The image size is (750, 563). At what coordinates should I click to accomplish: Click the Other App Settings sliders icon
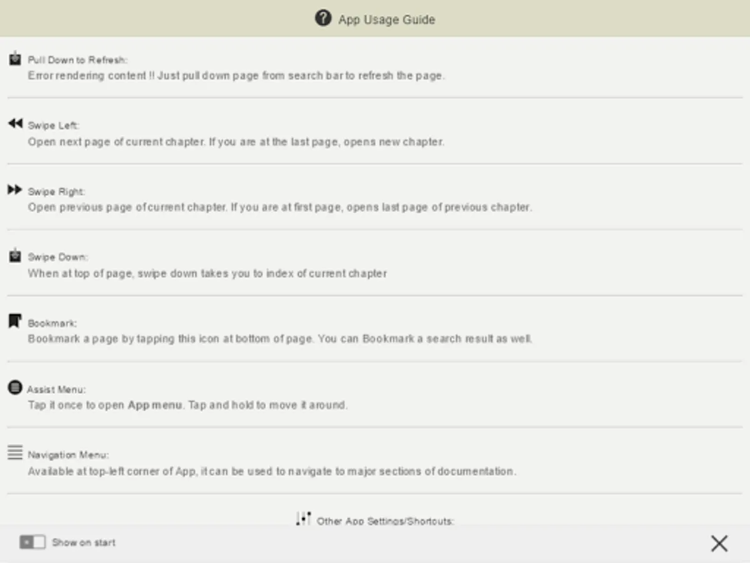303,519
